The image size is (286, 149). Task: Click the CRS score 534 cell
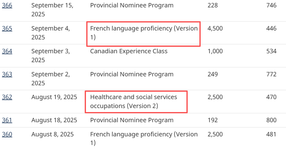click(271, 51)
